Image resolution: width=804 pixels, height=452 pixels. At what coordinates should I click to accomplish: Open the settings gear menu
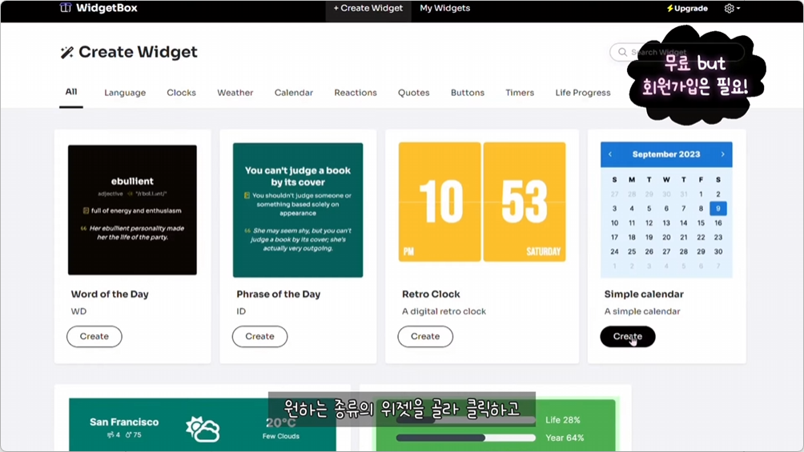point(732,8)
